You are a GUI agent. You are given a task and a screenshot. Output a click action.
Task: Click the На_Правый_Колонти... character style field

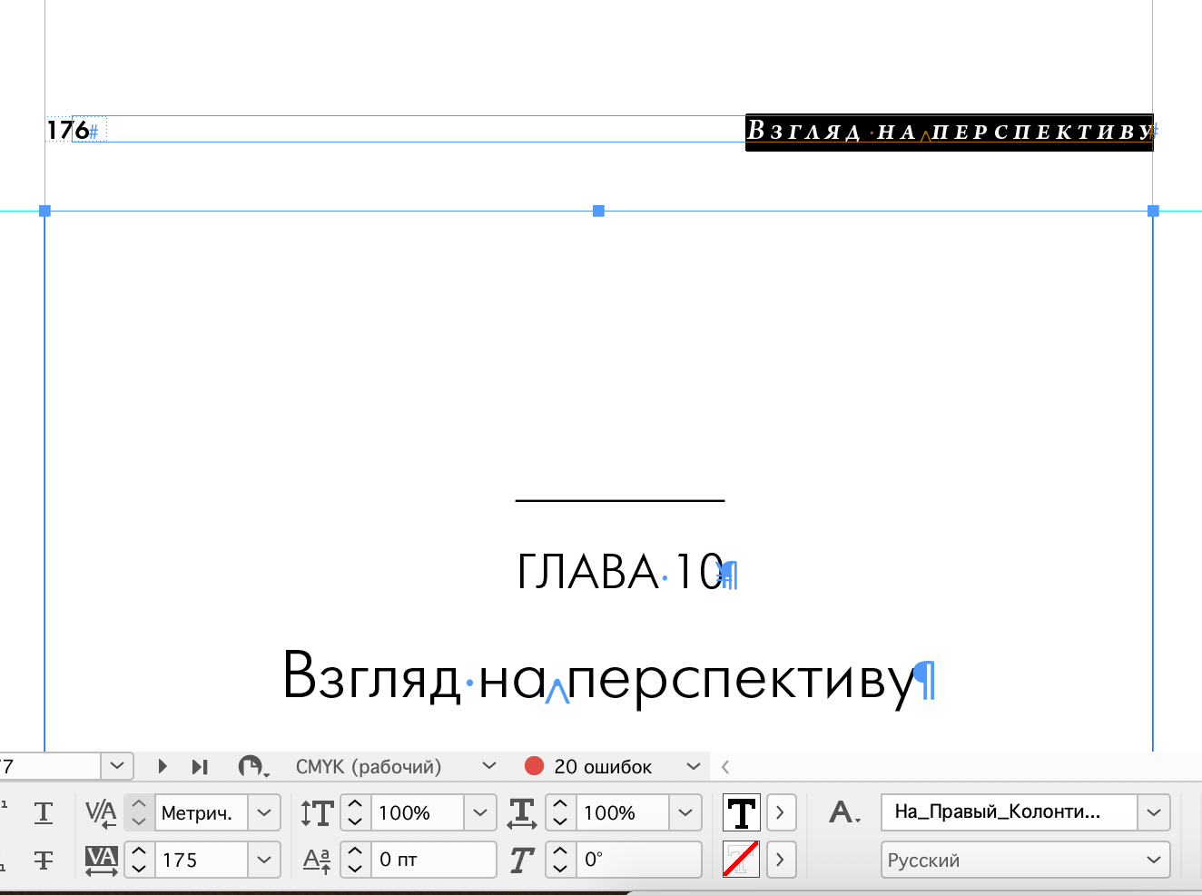1009,812
